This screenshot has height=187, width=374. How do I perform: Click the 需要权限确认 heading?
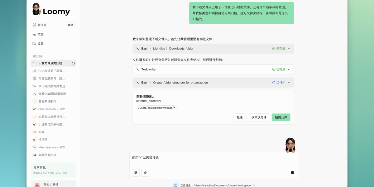tap(145, 97)
